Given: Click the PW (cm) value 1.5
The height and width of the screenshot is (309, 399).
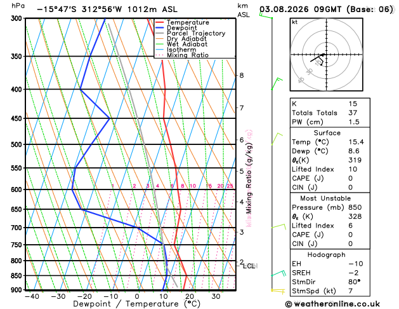Looking at the screenshot, I should pyautogui.click(x=354, y=122).
